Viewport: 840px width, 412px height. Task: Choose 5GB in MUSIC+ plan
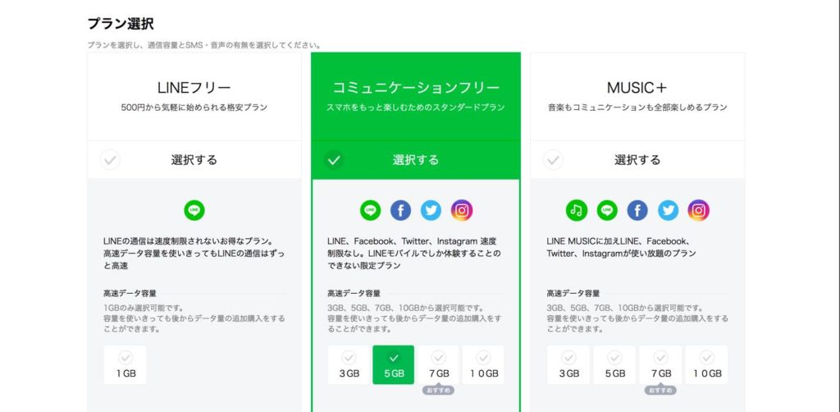[x=614, y=365]
